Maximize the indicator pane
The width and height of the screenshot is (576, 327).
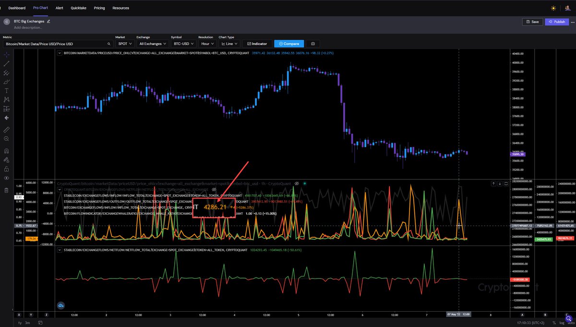[506, 183]
